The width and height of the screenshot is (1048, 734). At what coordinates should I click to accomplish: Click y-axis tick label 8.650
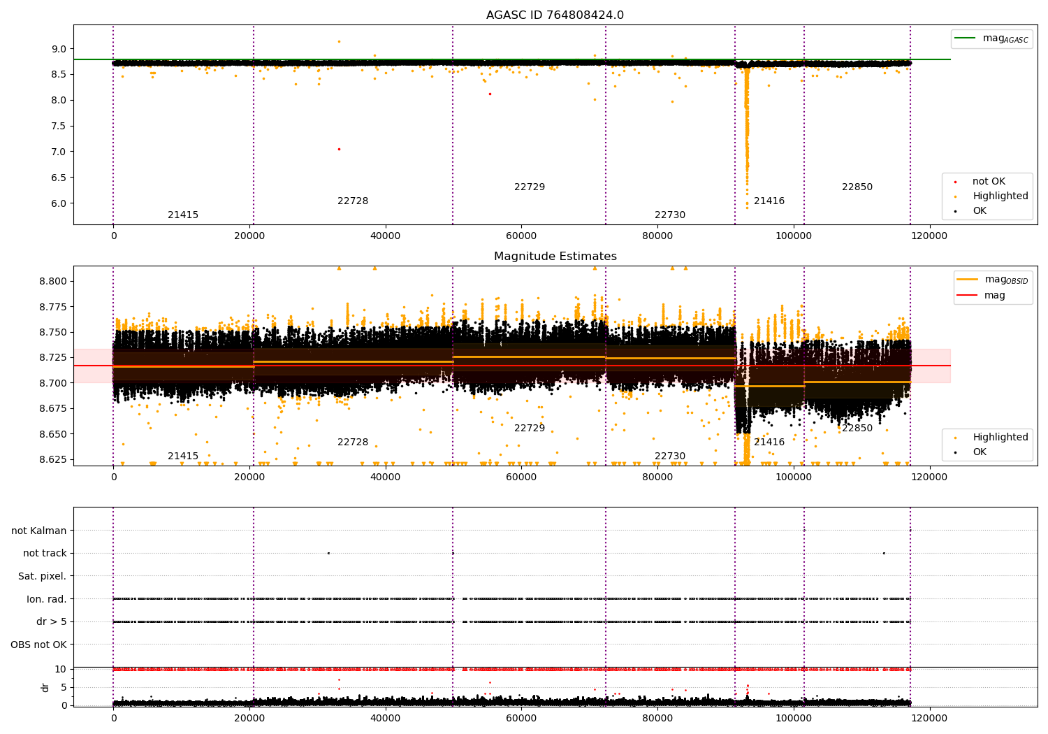[53, 434]
